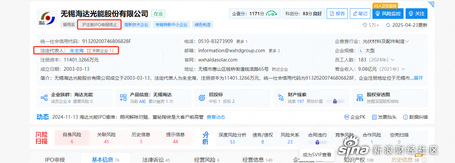
Task: Click 深度风险分析 53 analysis item
Action: [x=232, y=138]
